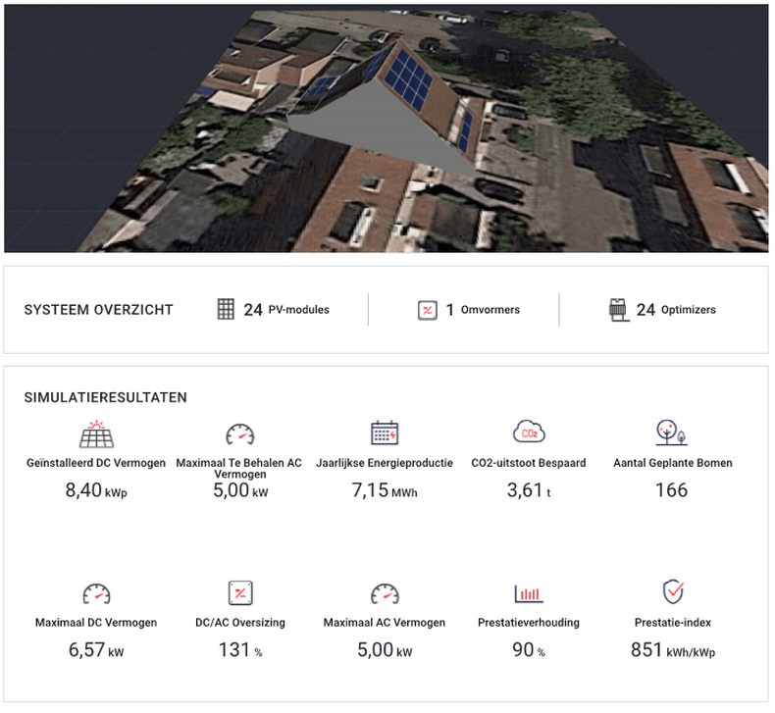Click the 6,57 kW value

point(96,651)
